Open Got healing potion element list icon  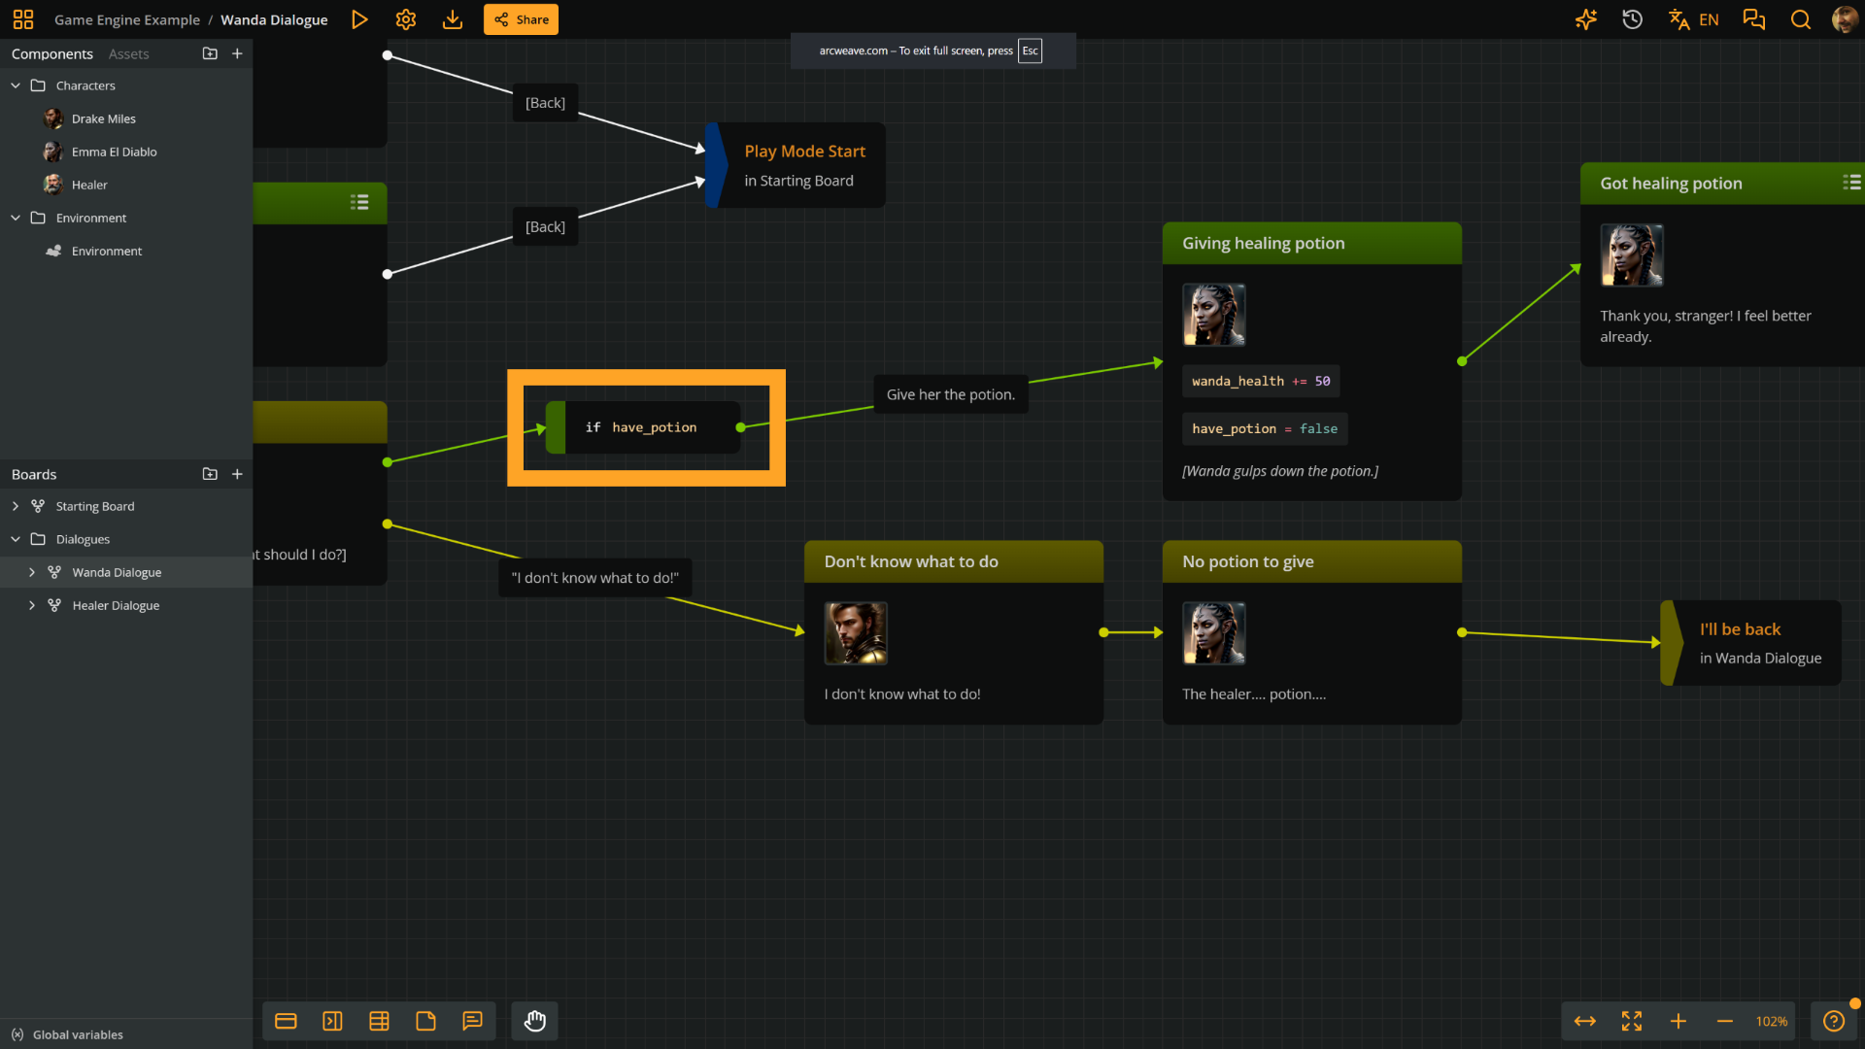(1851, 183)
